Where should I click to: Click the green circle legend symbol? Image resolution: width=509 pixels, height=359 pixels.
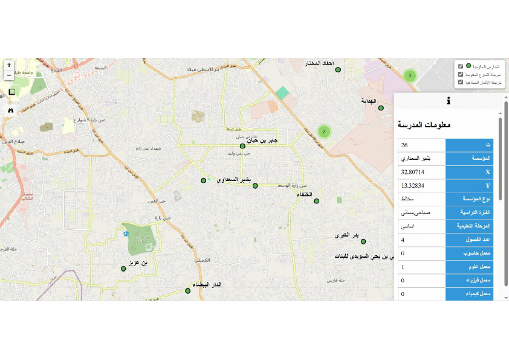468,66
